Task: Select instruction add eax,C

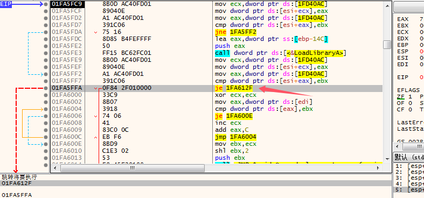Action: tap(232, 130)
